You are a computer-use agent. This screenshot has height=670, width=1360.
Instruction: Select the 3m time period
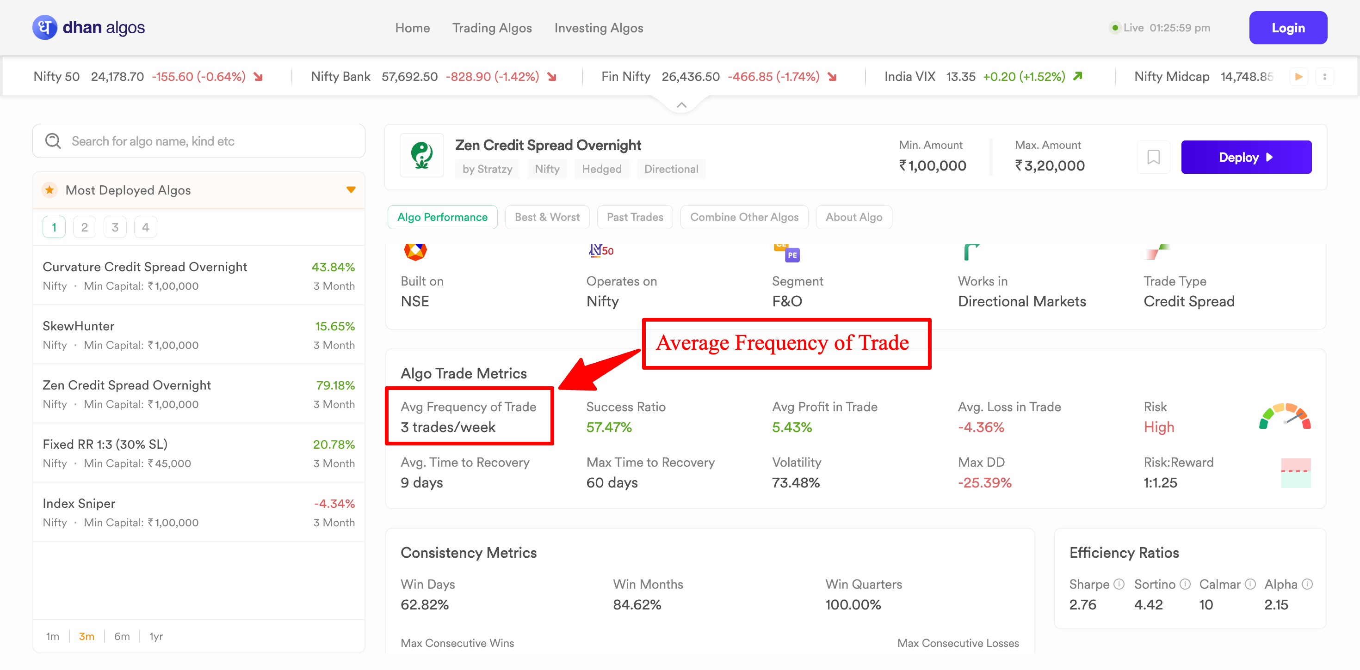(87, 636)
